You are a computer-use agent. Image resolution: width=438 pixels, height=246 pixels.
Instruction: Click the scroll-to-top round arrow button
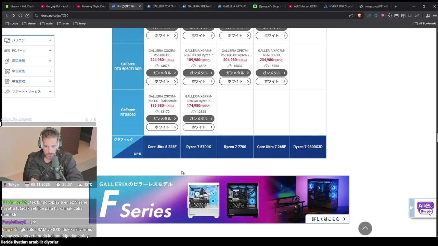click(x=365, y=228)
